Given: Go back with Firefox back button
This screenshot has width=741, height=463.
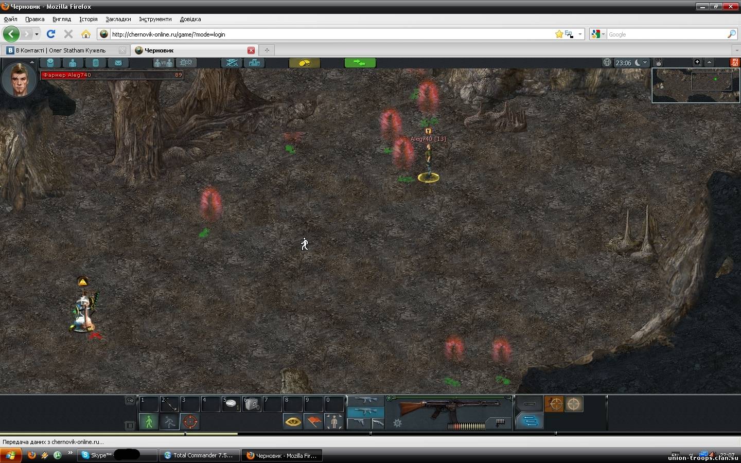Looking at the screenshot, I should [11, 34].
